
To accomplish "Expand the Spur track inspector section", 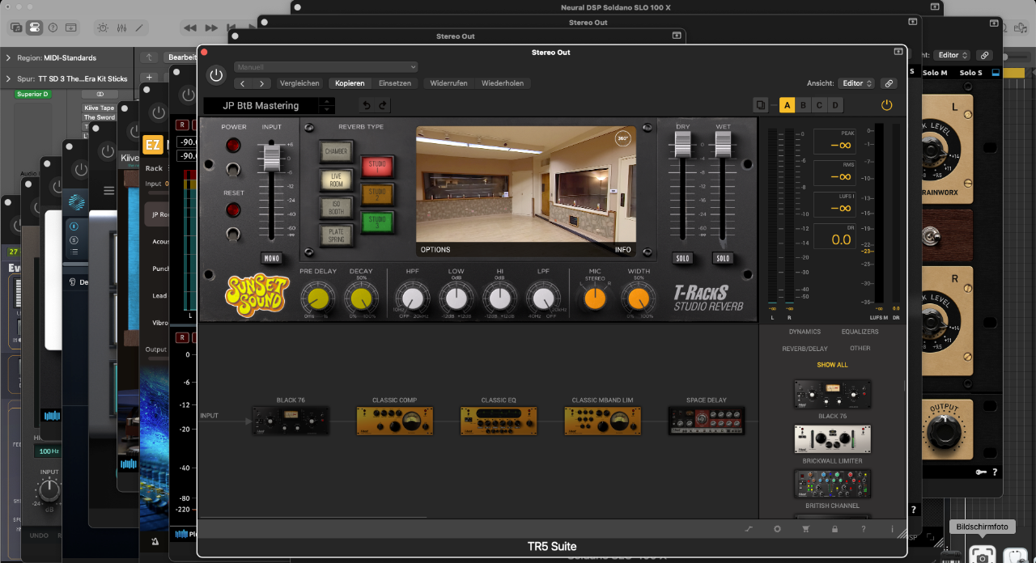I will (8, 79).
